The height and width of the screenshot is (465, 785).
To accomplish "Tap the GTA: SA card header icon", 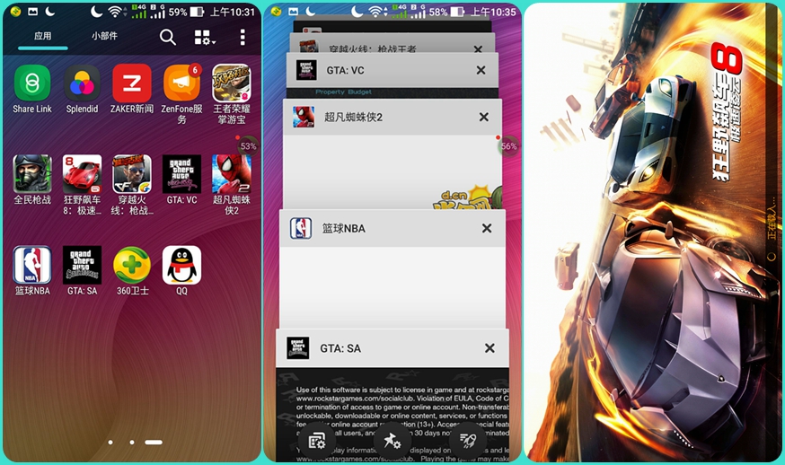I will point(297,348).
